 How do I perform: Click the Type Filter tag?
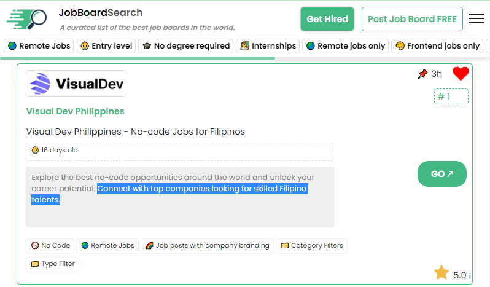[53, 264]
